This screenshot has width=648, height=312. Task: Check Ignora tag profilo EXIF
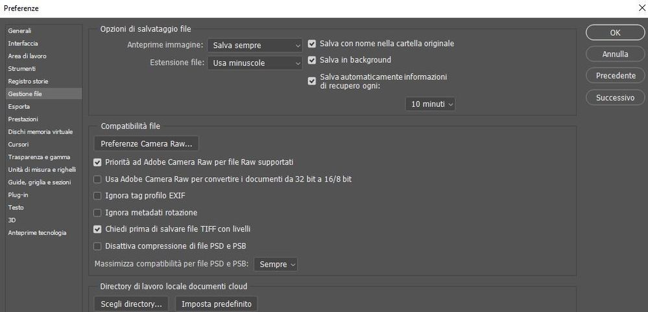coord(97,196)
